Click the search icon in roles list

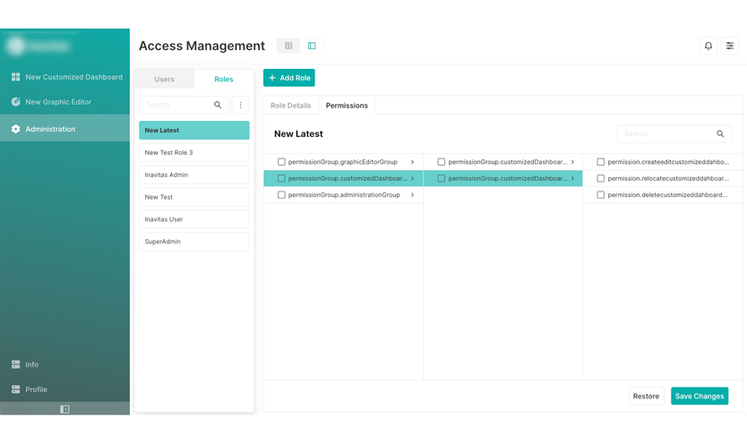(218, 105)
